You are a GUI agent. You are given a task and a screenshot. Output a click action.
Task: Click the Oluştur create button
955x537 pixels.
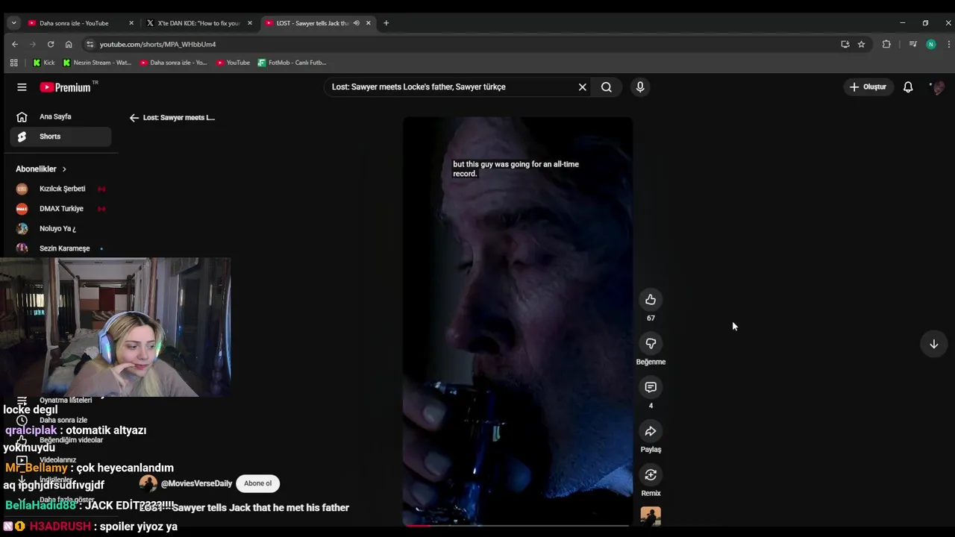869,87
